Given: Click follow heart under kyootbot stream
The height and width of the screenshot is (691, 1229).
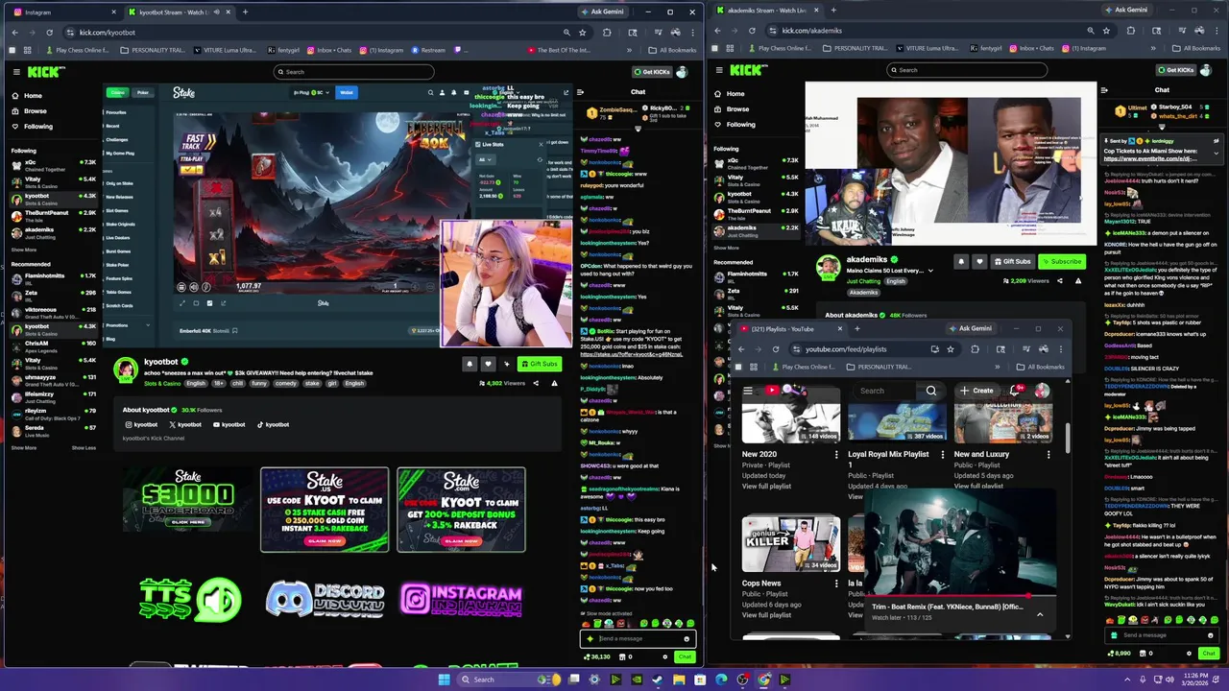Looking at the screenshot, I should [x=488, y=364].
